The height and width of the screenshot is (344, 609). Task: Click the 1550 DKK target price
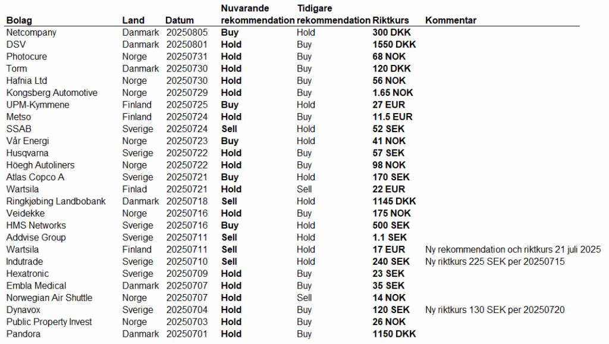coord(394,45)
